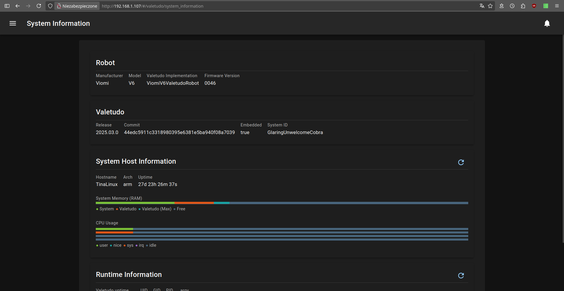Toggle the browser sidebar panel
The height and width of the screenshot is (291, 564).
point(7,6)
